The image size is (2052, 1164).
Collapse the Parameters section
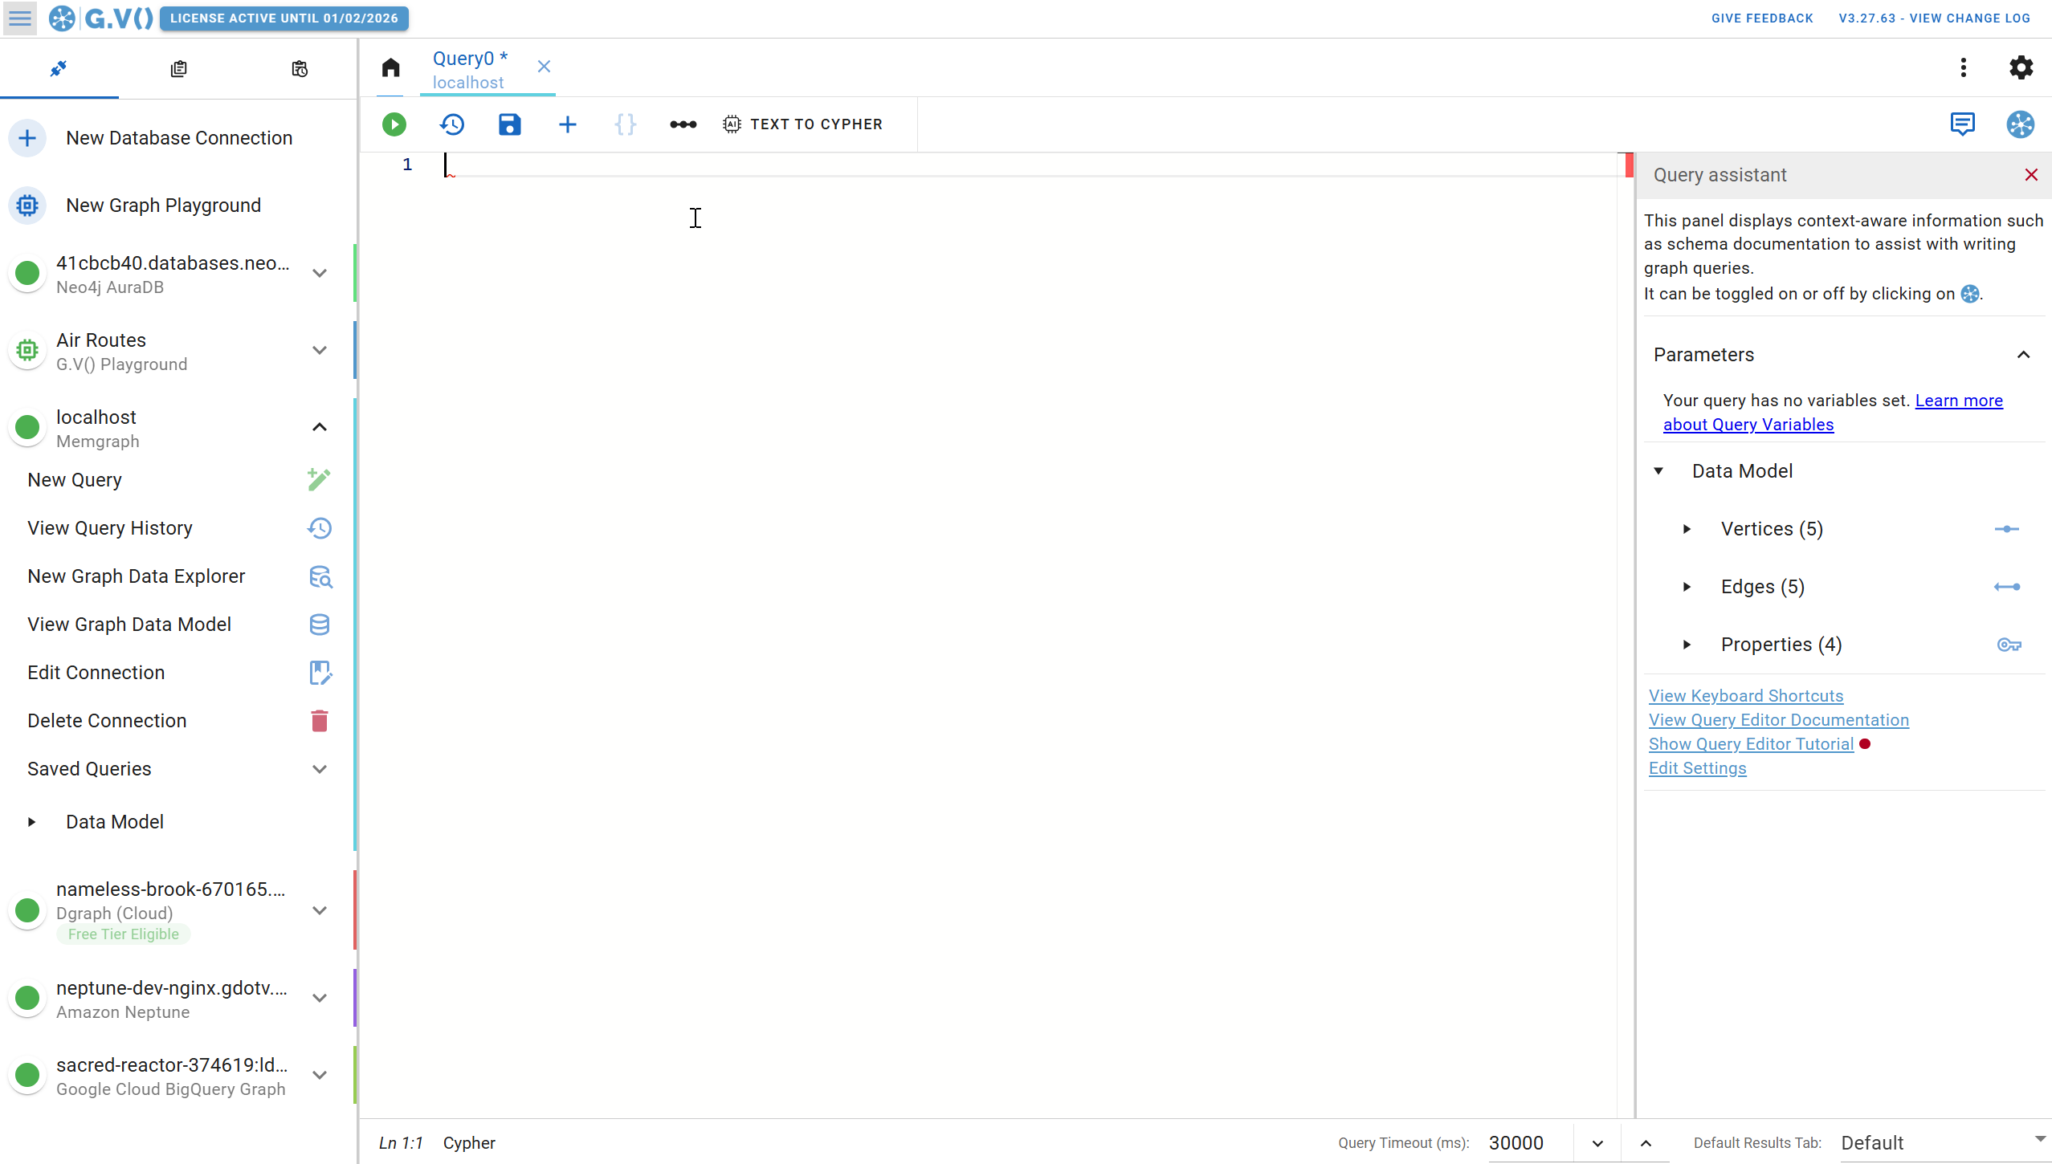(2023, 355)
